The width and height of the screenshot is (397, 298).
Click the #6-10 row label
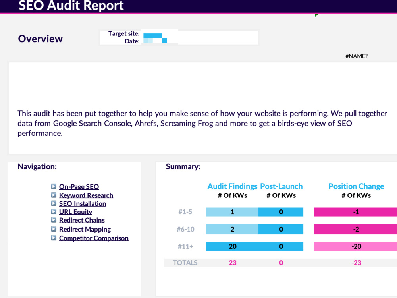pyautogui.click(x=185, y=229)
